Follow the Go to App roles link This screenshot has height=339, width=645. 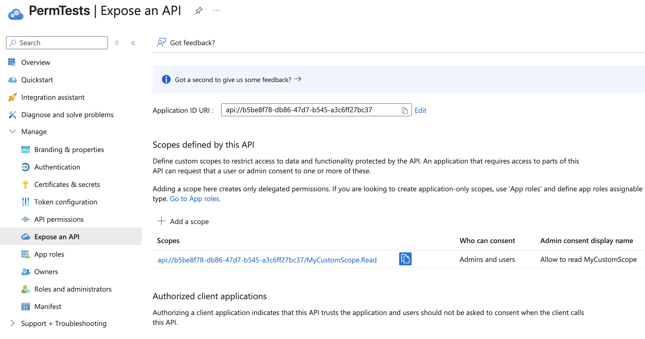(x=195, y=198)
